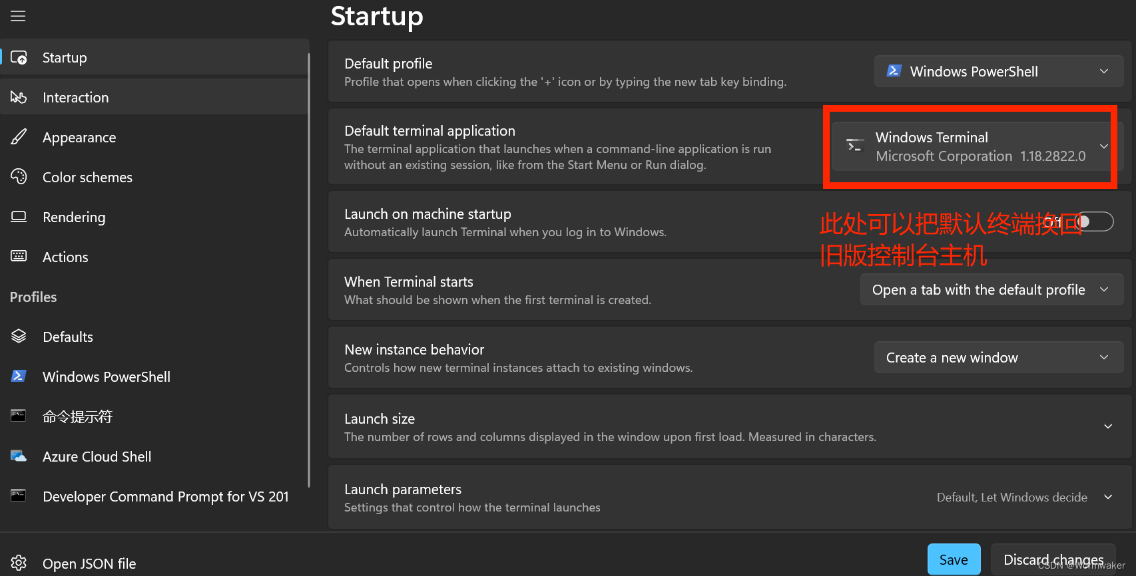Select Developer Command Prompt for VS profile
1136x576 pixels.
click(154, 496)
